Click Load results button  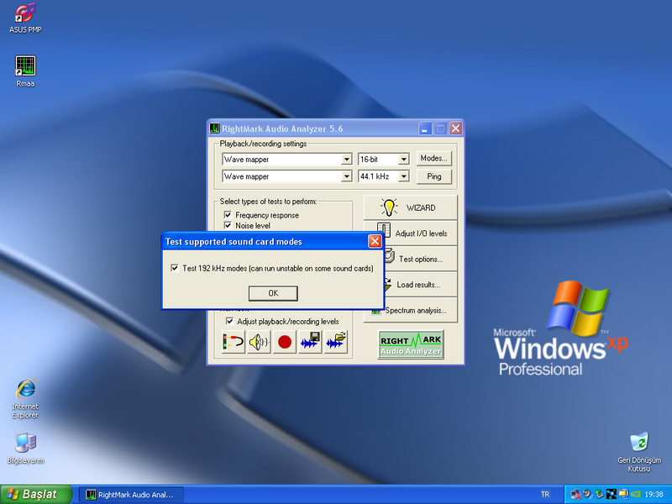[421, 285]
